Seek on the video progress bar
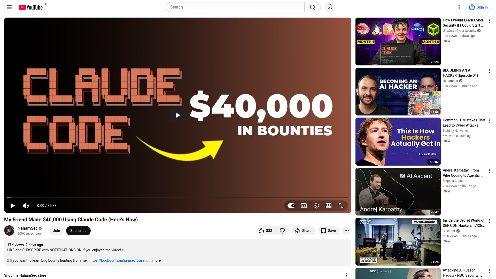Viewport: 496px width, 279px height. click(x=178, y=198)
